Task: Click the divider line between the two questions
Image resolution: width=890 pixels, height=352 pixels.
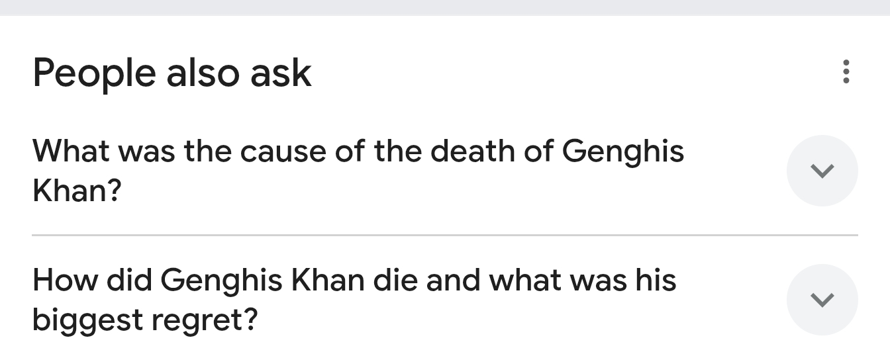Action: 445,235
